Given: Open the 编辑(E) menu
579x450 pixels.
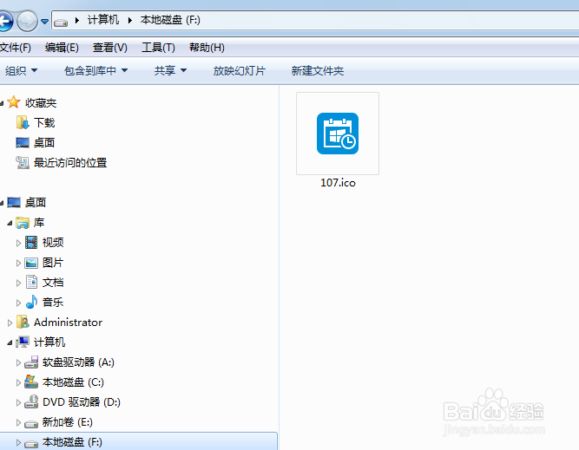Looking at the screenshot, I should point(62,48).
